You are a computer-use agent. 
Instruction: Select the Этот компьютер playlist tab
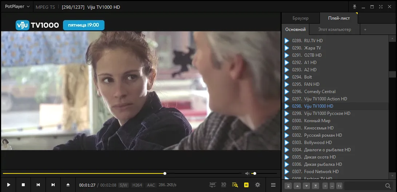point(334,29)
